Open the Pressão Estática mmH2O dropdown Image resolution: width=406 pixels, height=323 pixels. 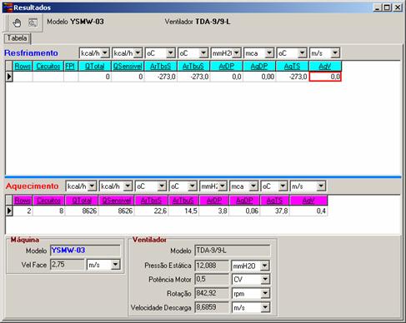pyautogui.click(x=265, y=266)
